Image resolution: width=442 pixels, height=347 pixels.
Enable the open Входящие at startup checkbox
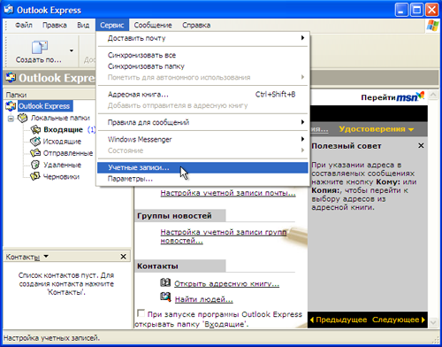[x=141, y=312]
